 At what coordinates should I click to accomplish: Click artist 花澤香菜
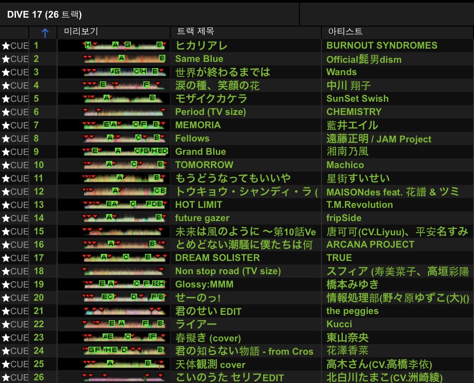click(x=348, y=351)
